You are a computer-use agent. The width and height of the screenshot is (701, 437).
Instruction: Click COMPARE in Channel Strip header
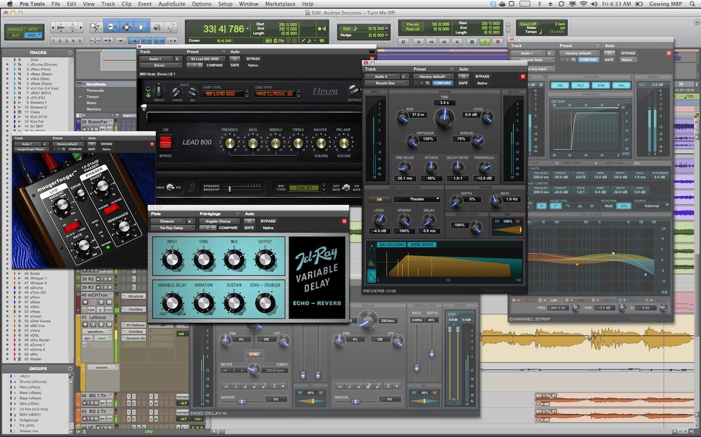point(588,60)
